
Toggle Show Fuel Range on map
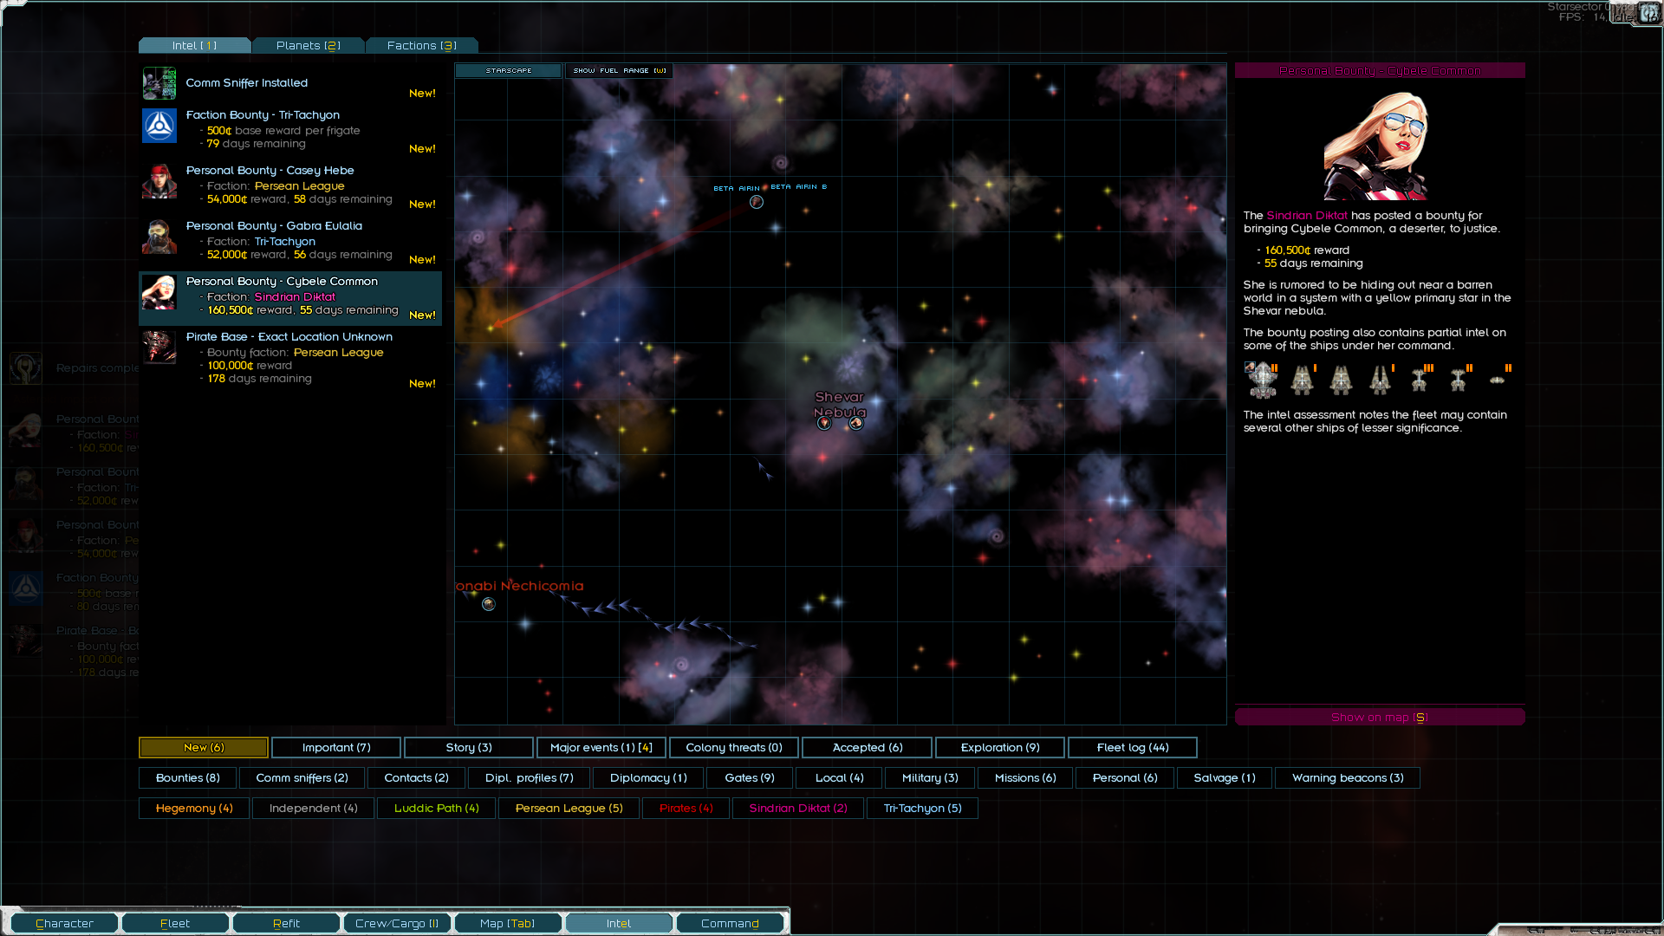pyautogui.click(x=619, y=70)
